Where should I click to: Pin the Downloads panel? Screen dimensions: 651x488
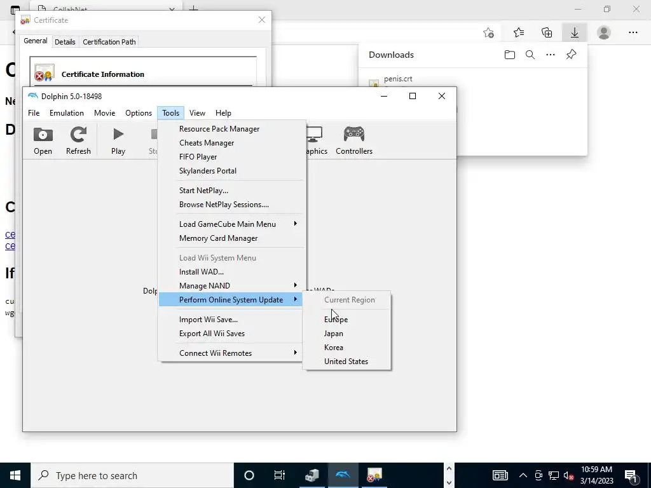(572, 55)
